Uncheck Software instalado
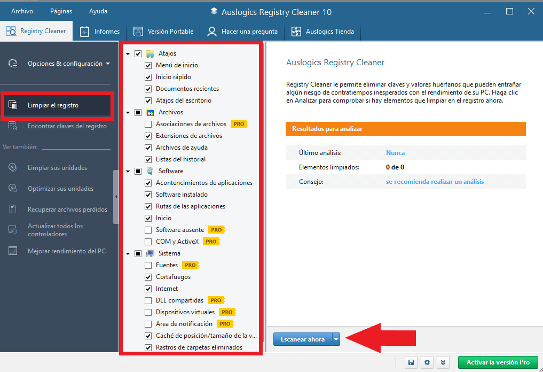 (x=148, y=195)
